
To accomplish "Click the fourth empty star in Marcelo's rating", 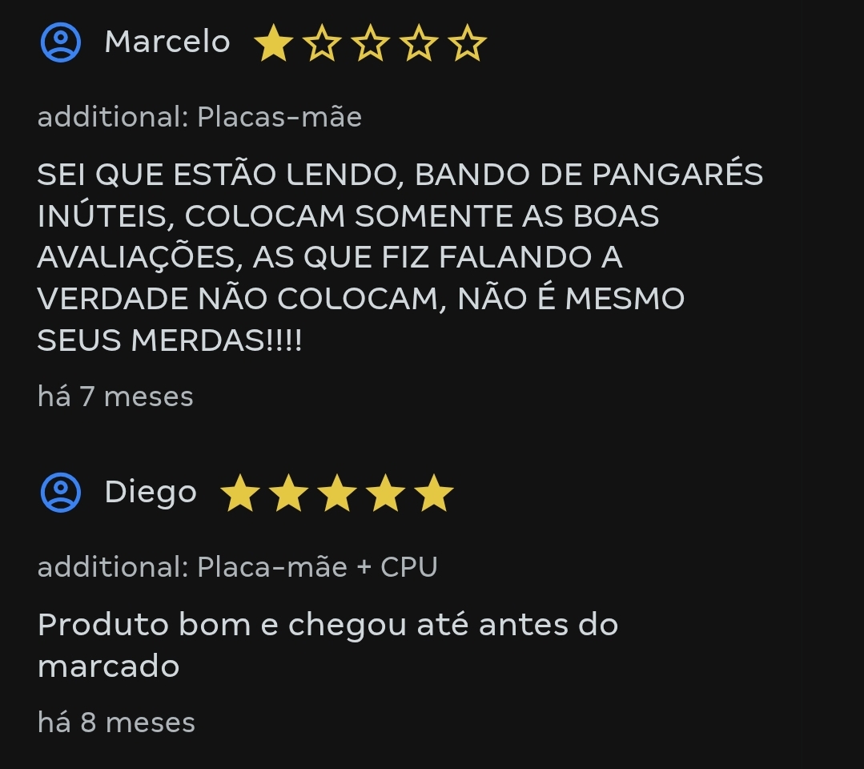I will pyautogui.click(x=419, y=42).
